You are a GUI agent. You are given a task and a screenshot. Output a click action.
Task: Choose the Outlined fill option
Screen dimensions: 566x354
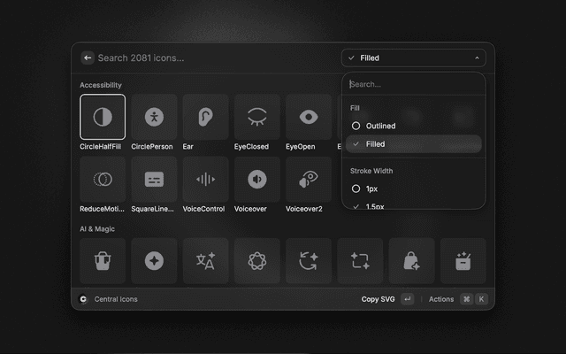[414, 126]
